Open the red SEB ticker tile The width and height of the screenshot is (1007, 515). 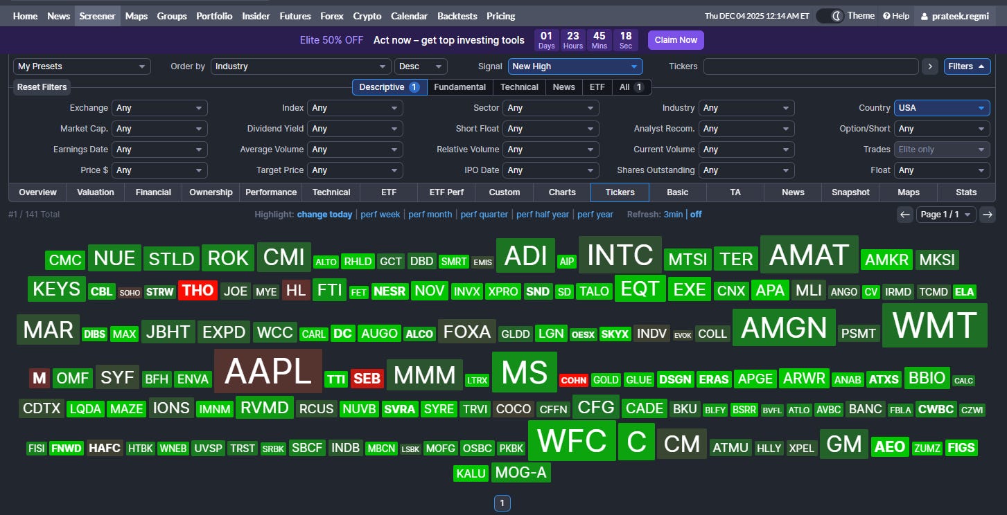point(367,379)
